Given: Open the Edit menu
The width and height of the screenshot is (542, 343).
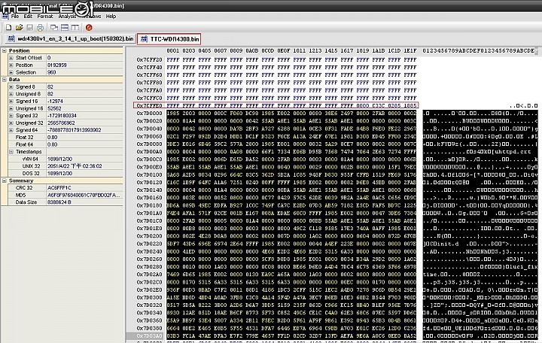Looking at the screenshot, I should 28,17.
